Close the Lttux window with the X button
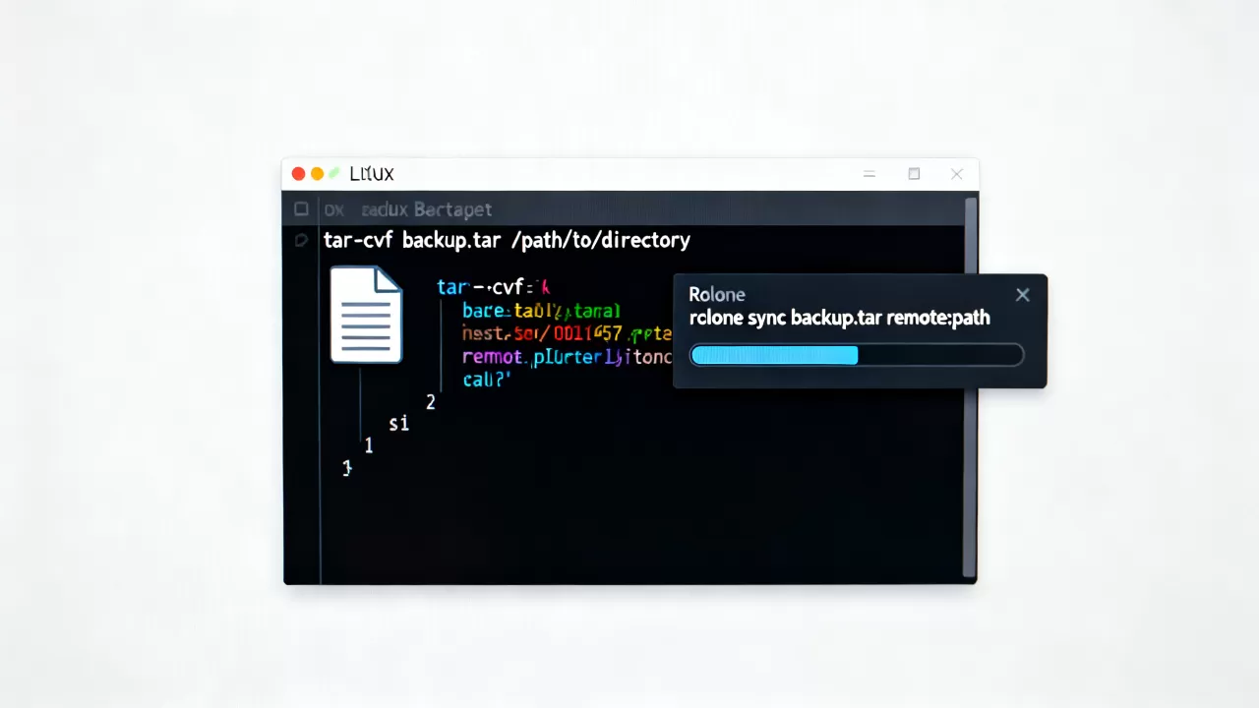The width and height of the screenshot is (1259, 708). [957, 174]
